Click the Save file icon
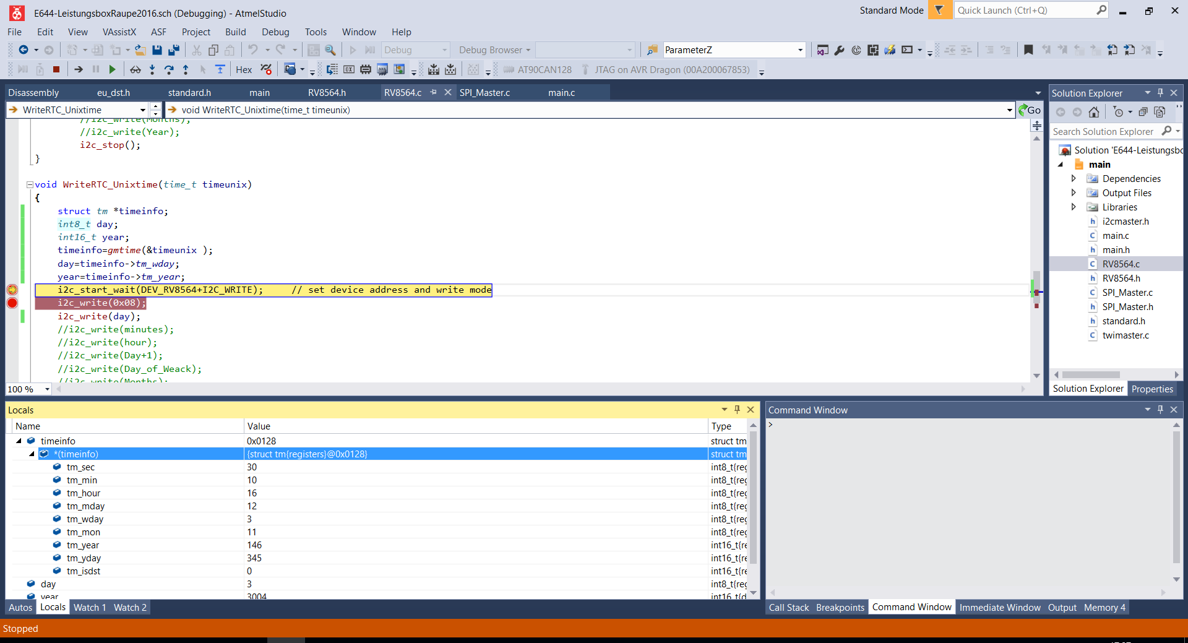 [x=157, y=50]
